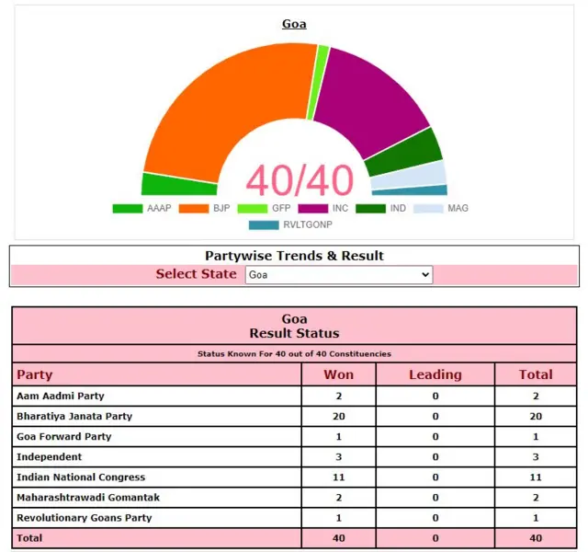Select the Goa Forward Party row name
This screenshot has width=588, height=552.
pos(63,436)
